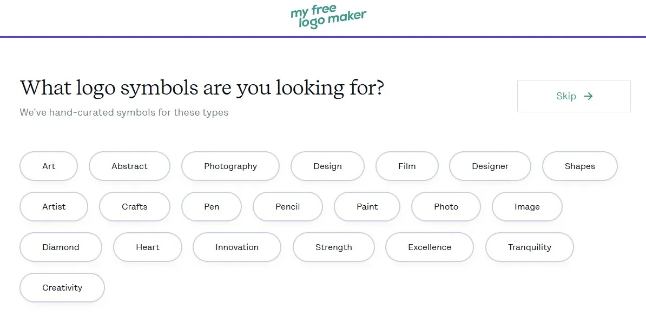Screen dimensions: 646x330
Task: Select the Photography tag
Action: [230, 166]
